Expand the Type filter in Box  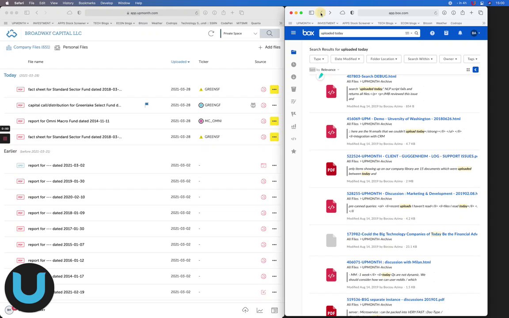(x=319, y=59)
